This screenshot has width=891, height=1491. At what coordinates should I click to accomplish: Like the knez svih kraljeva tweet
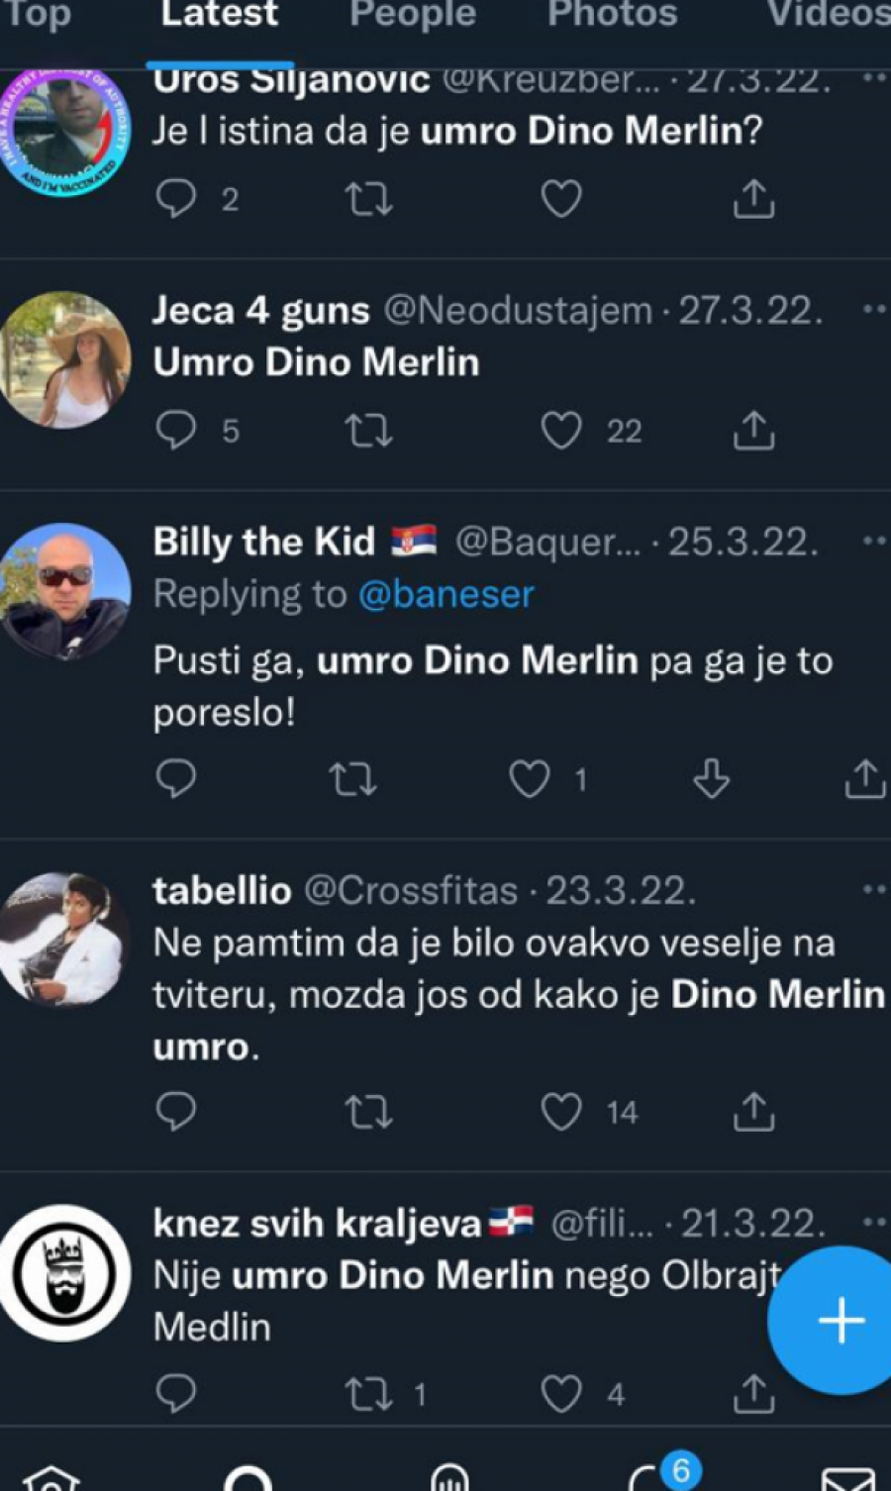[561, 1394]
